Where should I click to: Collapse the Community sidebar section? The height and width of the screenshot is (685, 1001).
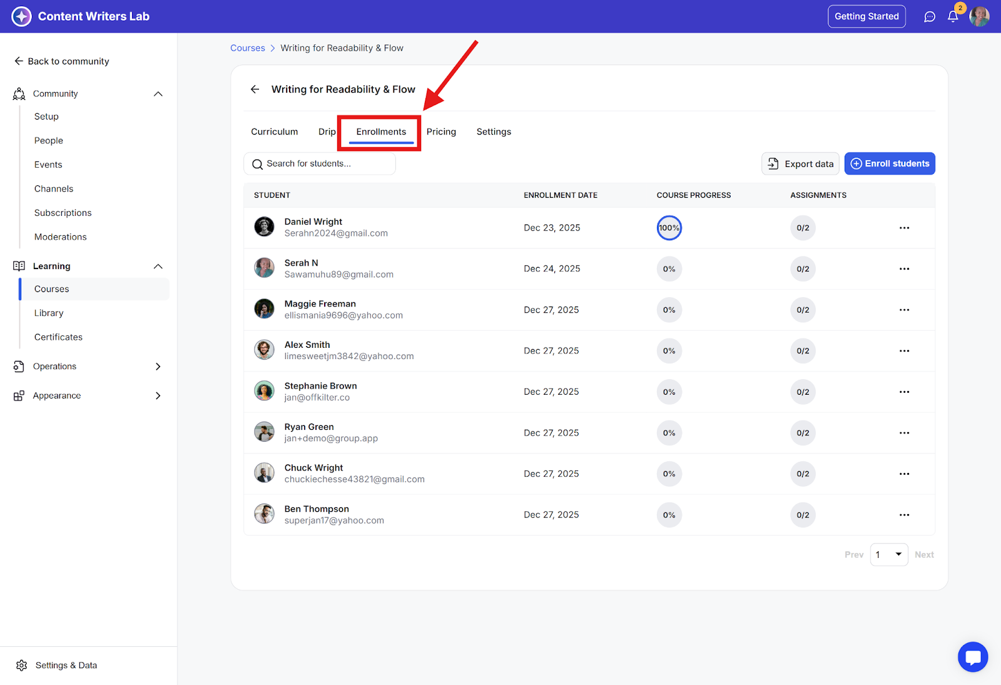(x=158, y=94)
